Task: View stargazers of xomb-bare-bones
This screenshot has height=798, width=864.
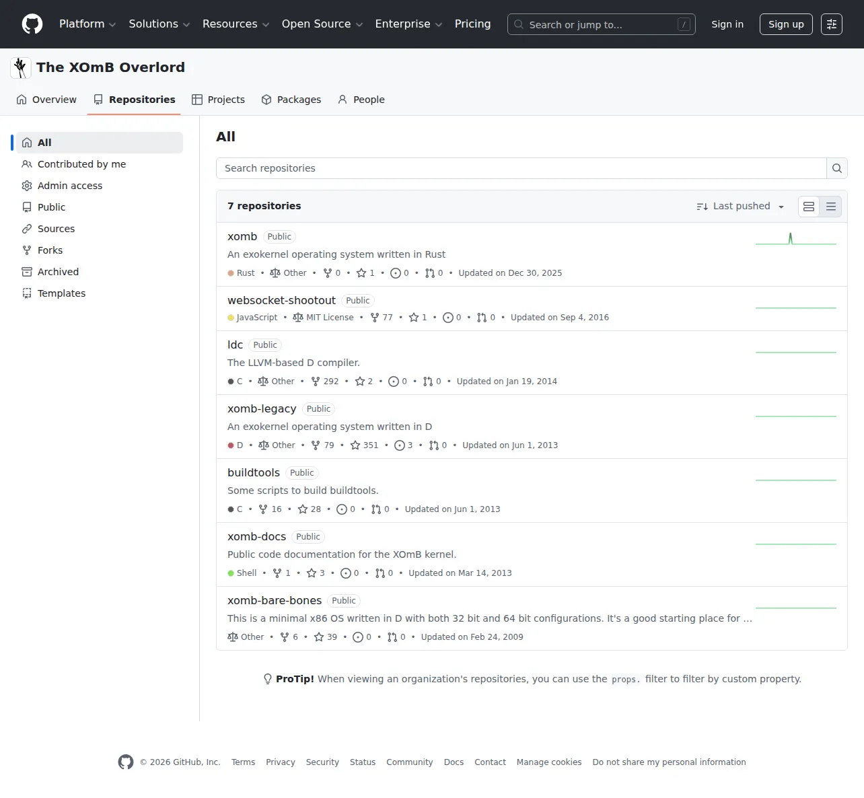Action: [x=326, y=637]
